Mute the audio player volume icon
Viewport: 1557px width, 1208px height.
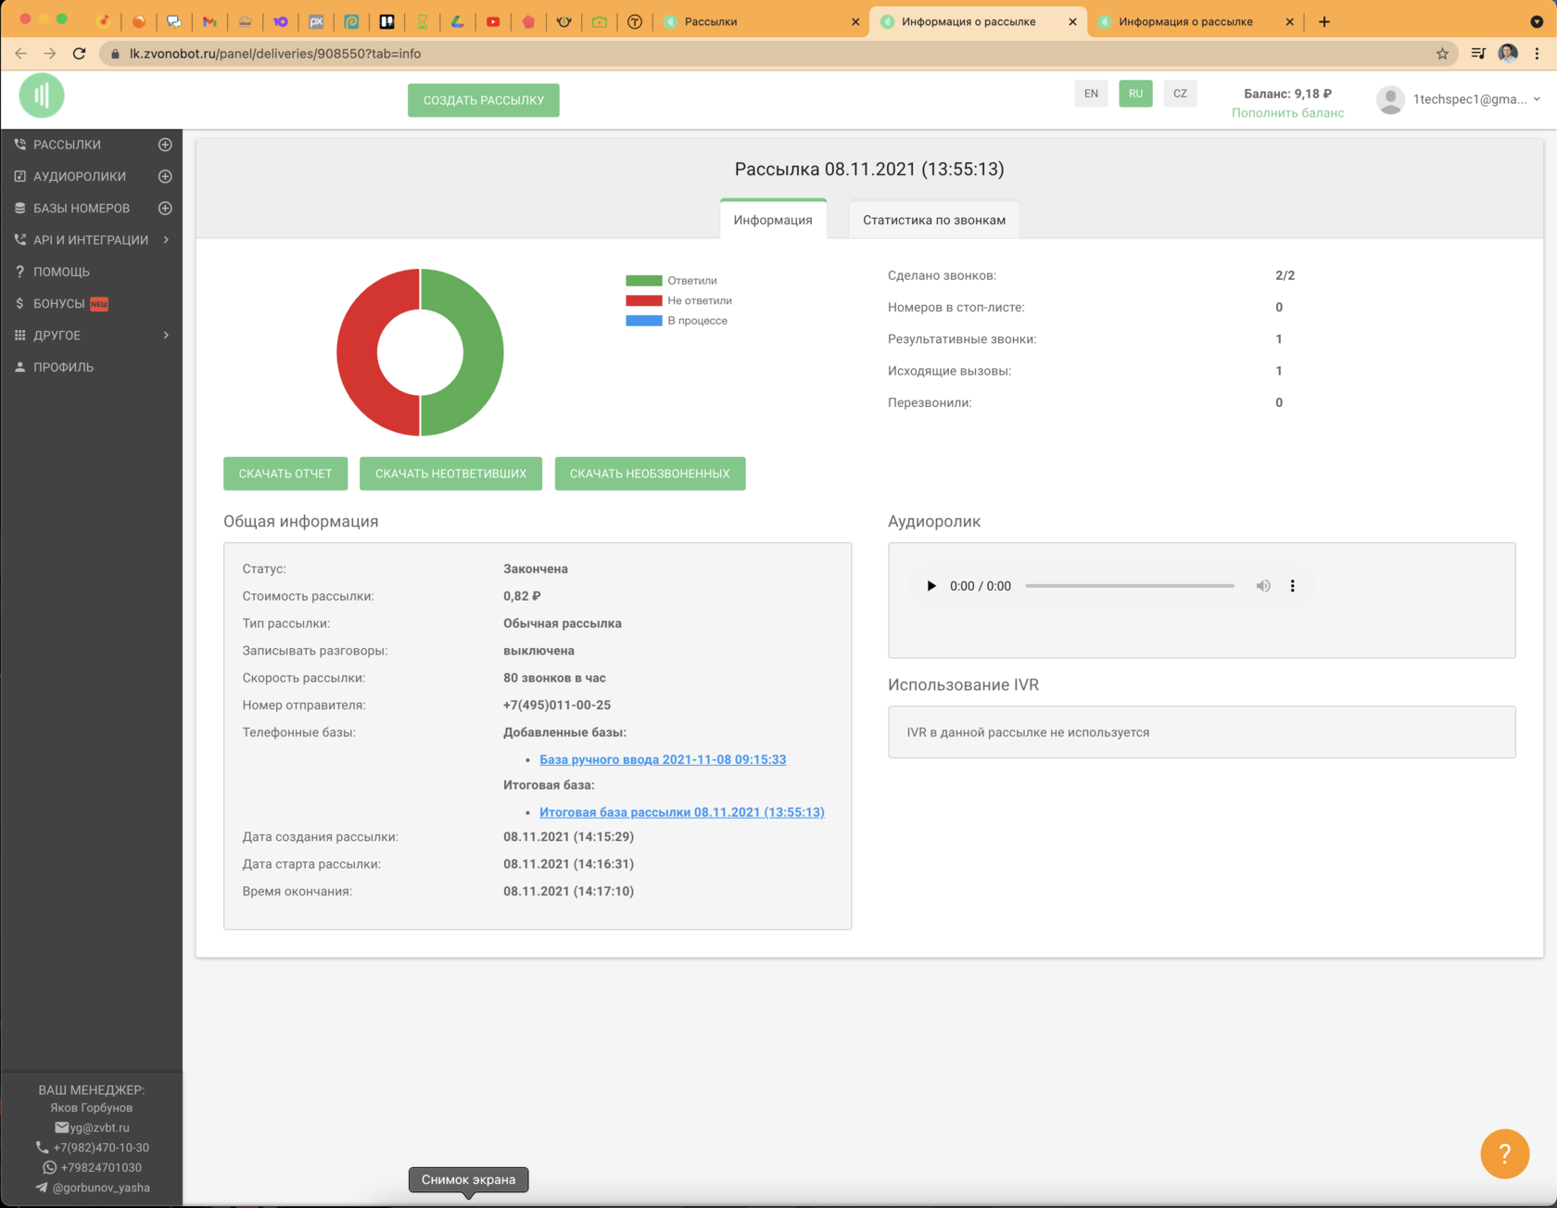pos(1262,586)
